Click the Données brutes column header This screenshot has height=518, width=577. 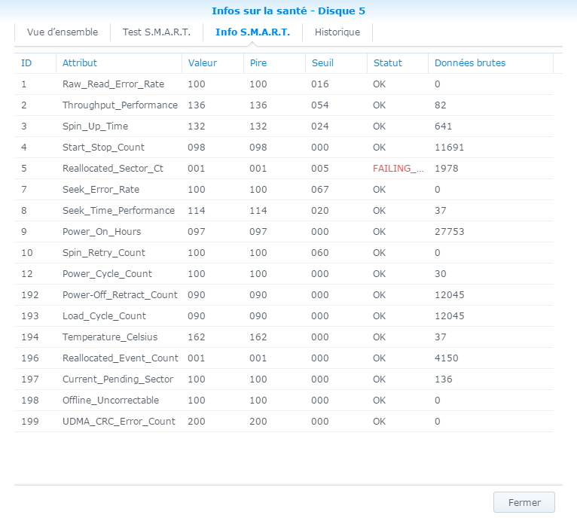[x=491, y=63]
